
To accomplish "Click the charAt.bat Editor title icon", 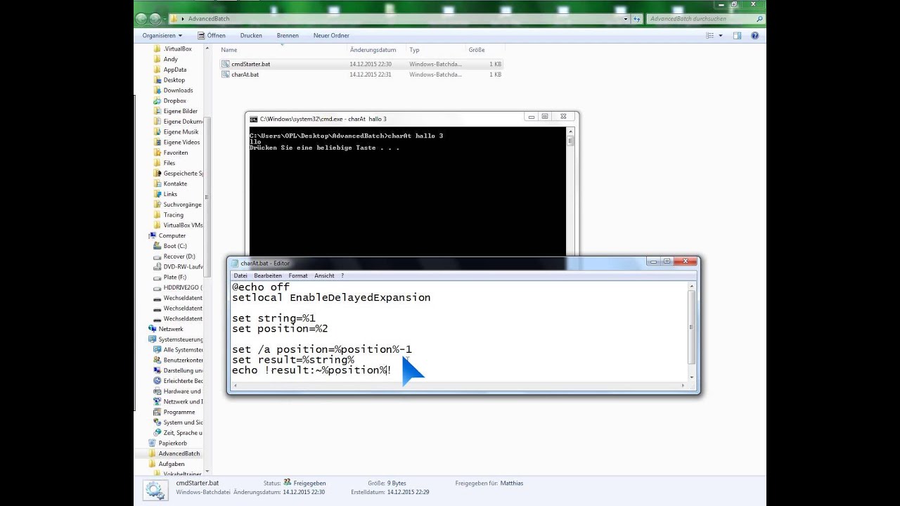I will tap(235, 263).
